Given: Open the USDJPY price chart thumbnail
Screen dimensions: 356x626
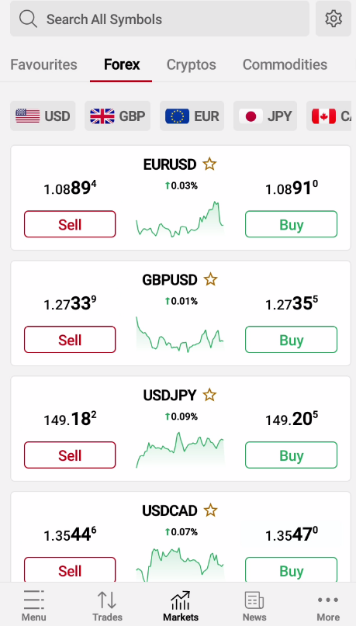Looking at the screenshot, I should coord(180,450).
